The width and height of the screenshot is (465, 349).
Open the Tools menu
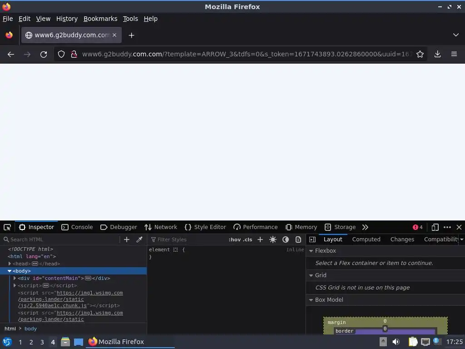click(130, 19)
